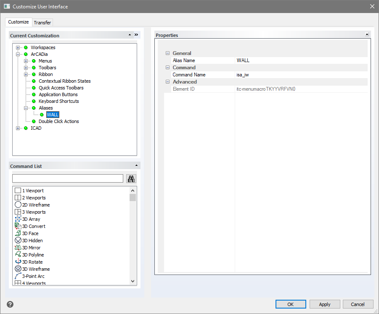Click the green dot beside Workspaces
379x314 pixels.
click(26, 47)
